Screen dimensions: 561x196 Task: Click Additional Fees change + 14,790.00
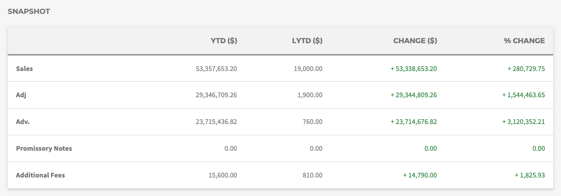(x=420, y=175)
